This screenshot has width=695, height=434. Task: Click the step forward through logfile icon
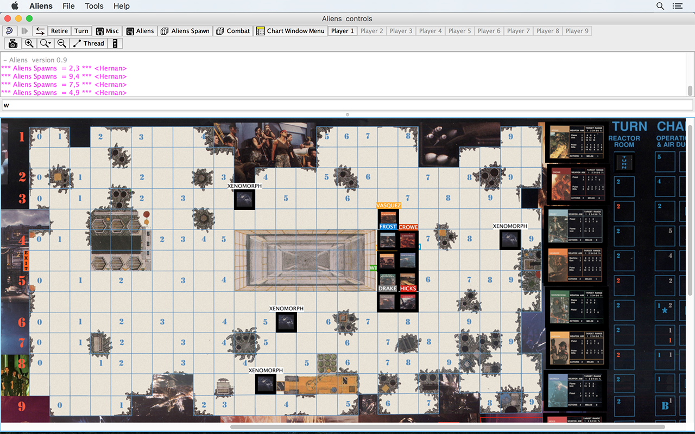pyautogui.click(x=24, y=31)
